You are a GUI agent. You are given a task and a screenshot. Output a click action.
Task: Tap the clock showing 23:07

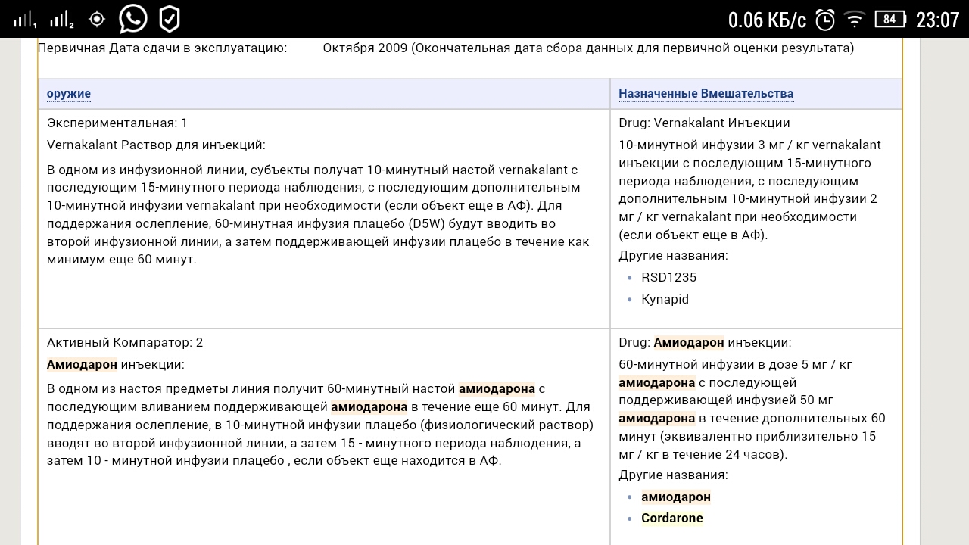click(x=937, y=20)
